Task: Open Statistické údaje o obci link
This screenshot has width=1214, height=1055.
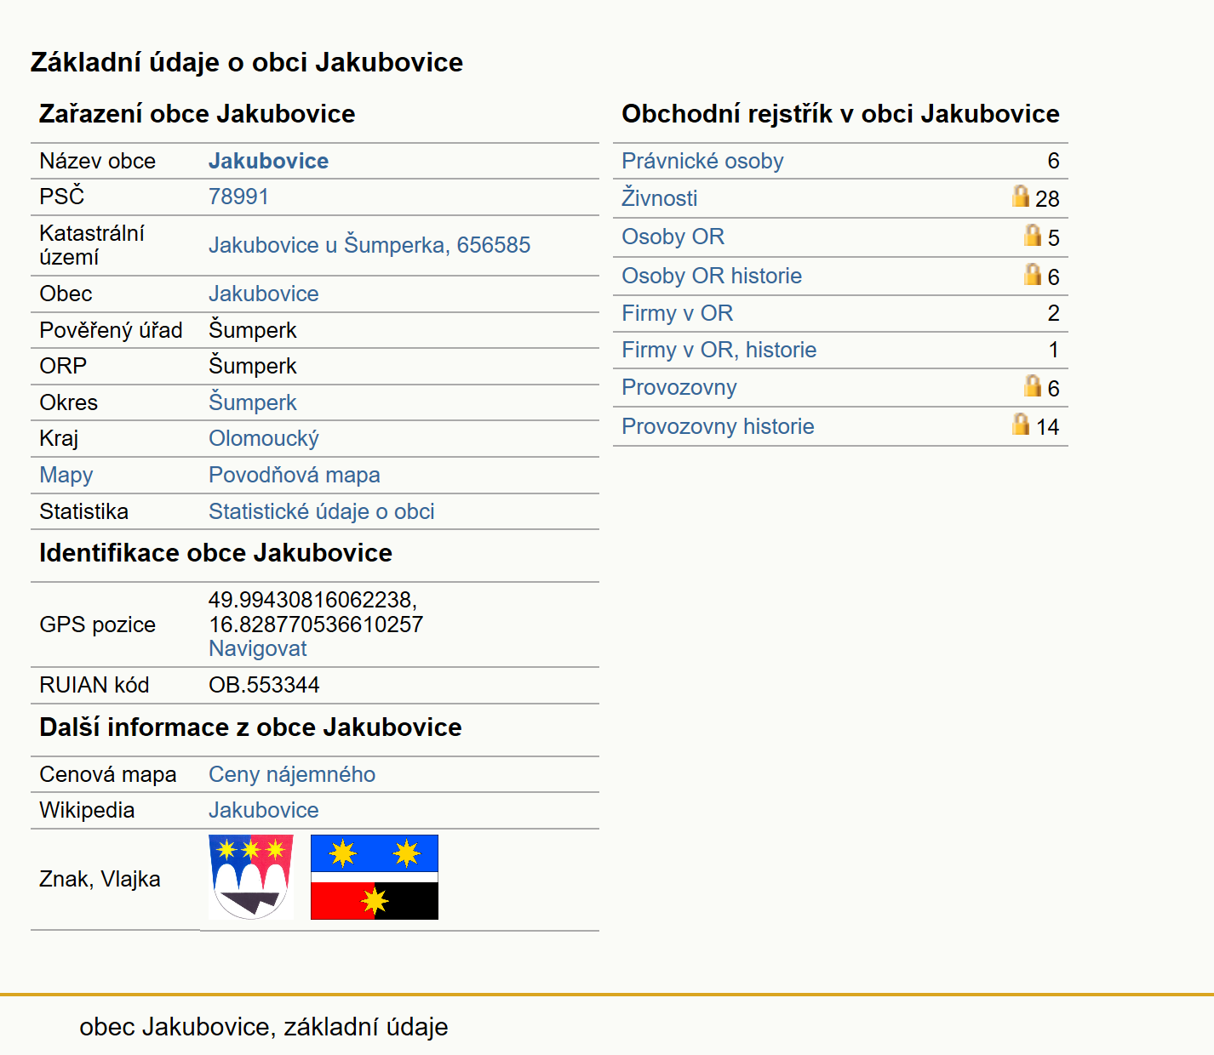Action: click(322, 511)
